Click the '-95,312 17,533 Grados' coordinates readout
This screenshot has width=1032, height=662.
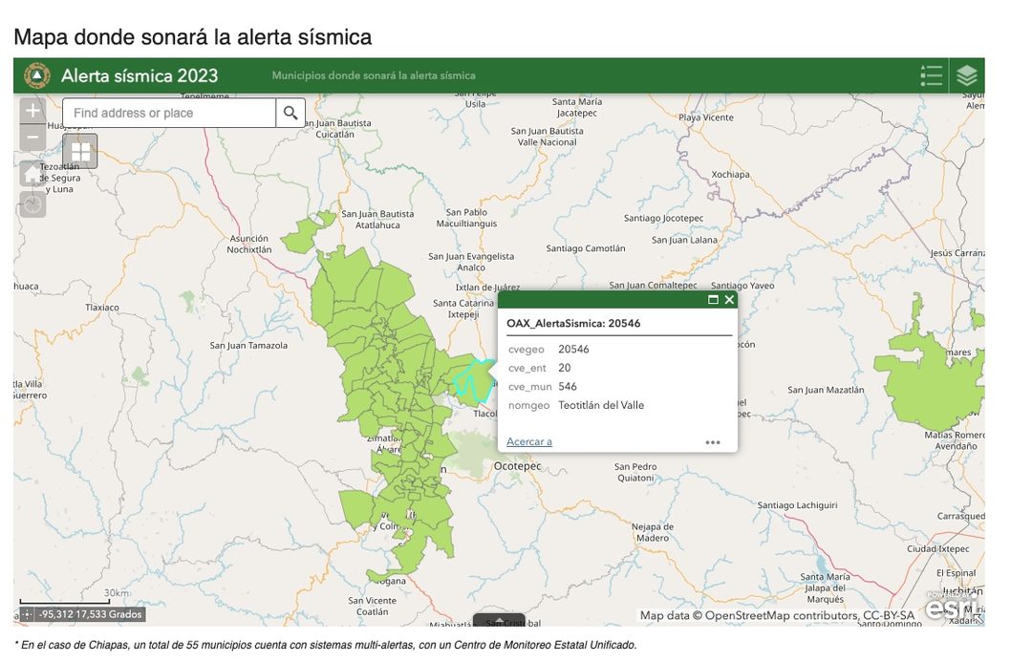pos(90,614)
